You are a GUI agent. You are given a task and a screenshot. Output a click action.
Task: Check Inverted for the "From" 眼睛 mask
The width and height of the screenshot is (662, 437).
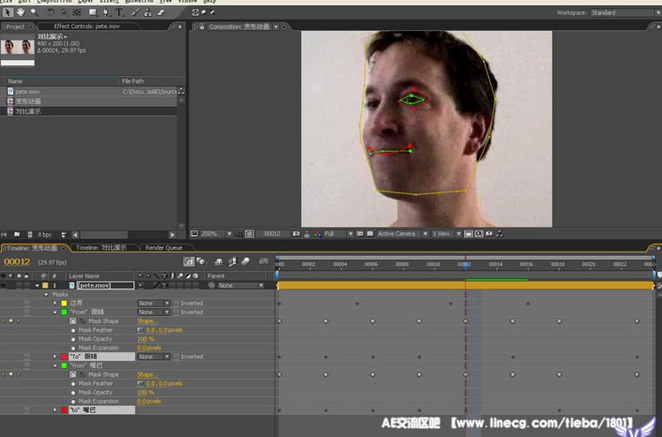[x=177, y=312]
